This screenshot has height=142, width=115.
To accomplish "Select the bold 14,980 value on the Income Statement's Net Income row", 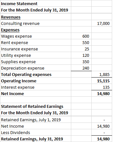I will tap(103, 94).
